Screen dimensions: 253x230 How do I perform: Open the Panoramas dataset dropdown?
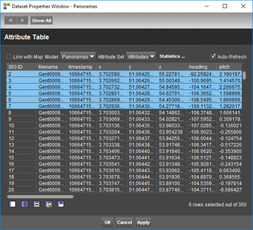(78, 57)
